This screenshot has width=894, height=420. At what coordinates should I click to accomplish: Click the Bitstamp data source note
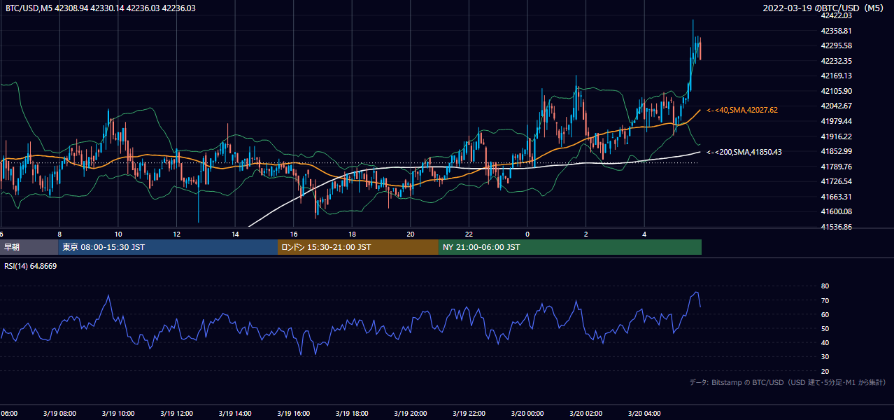tap(788, 383)
